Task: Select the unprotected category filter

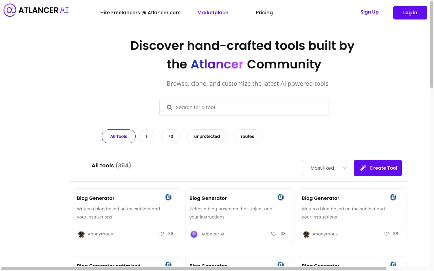Action: click(207, 137)
